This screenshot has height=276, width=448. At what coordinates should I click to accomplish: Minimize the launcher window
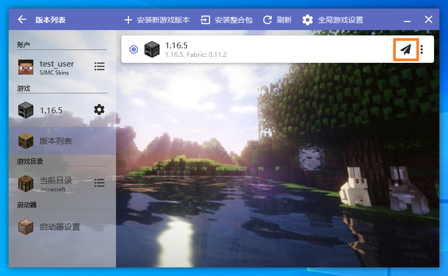407,20
